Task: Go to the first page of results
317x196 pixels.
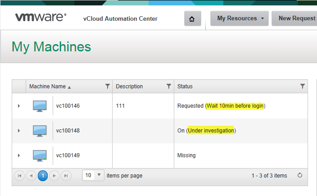Action: (x=19, y=176)
